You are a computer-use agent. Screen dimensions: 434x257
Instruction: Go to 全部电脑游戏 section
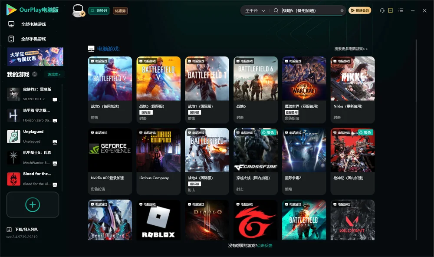33,24
